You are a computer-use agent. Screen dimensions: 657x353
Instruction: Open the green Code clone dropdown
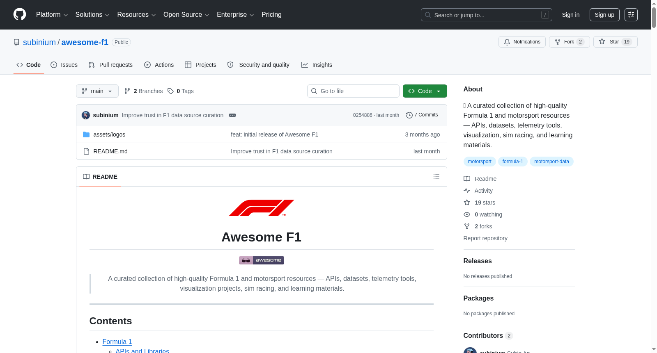[x=425, y=91]
